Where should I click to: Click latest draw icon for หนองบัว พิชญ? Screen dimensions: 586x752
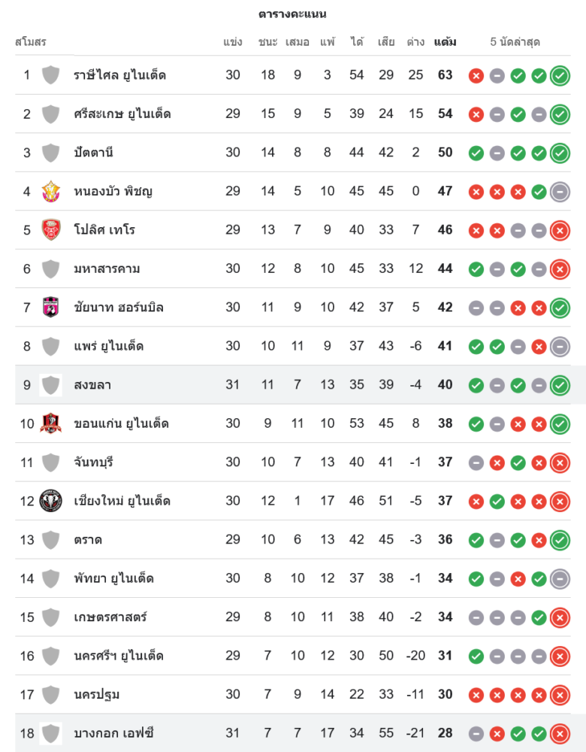coord(560,191)
